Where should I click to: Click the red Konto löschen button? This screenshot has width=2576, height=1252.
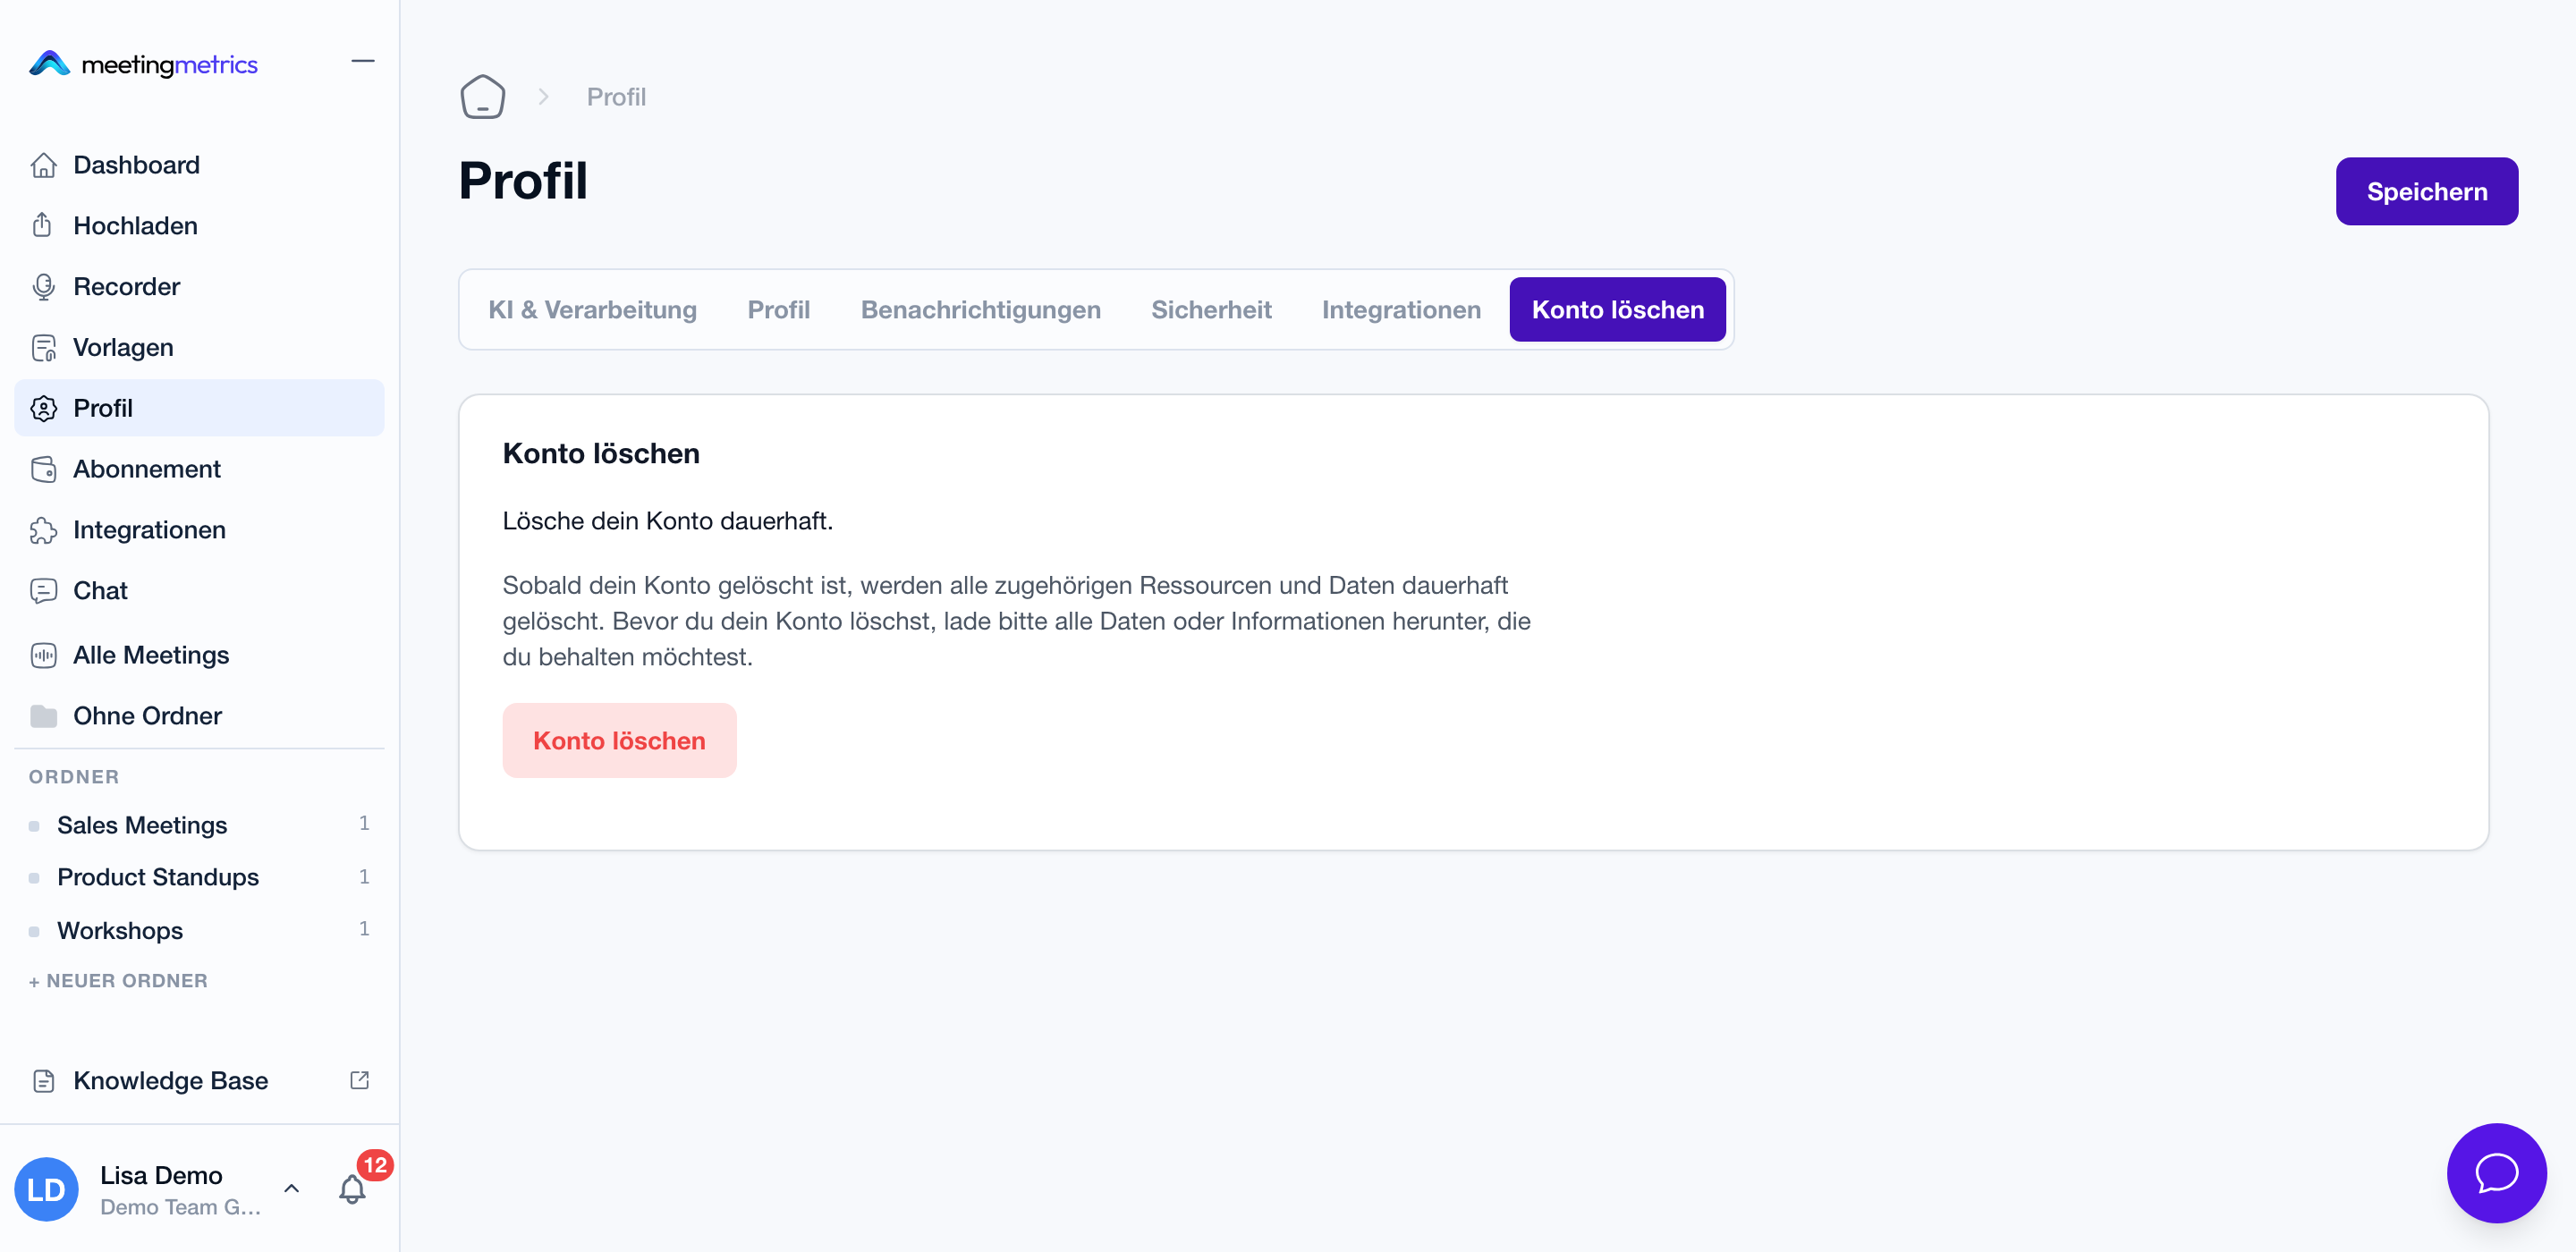(x=619, y=740)
